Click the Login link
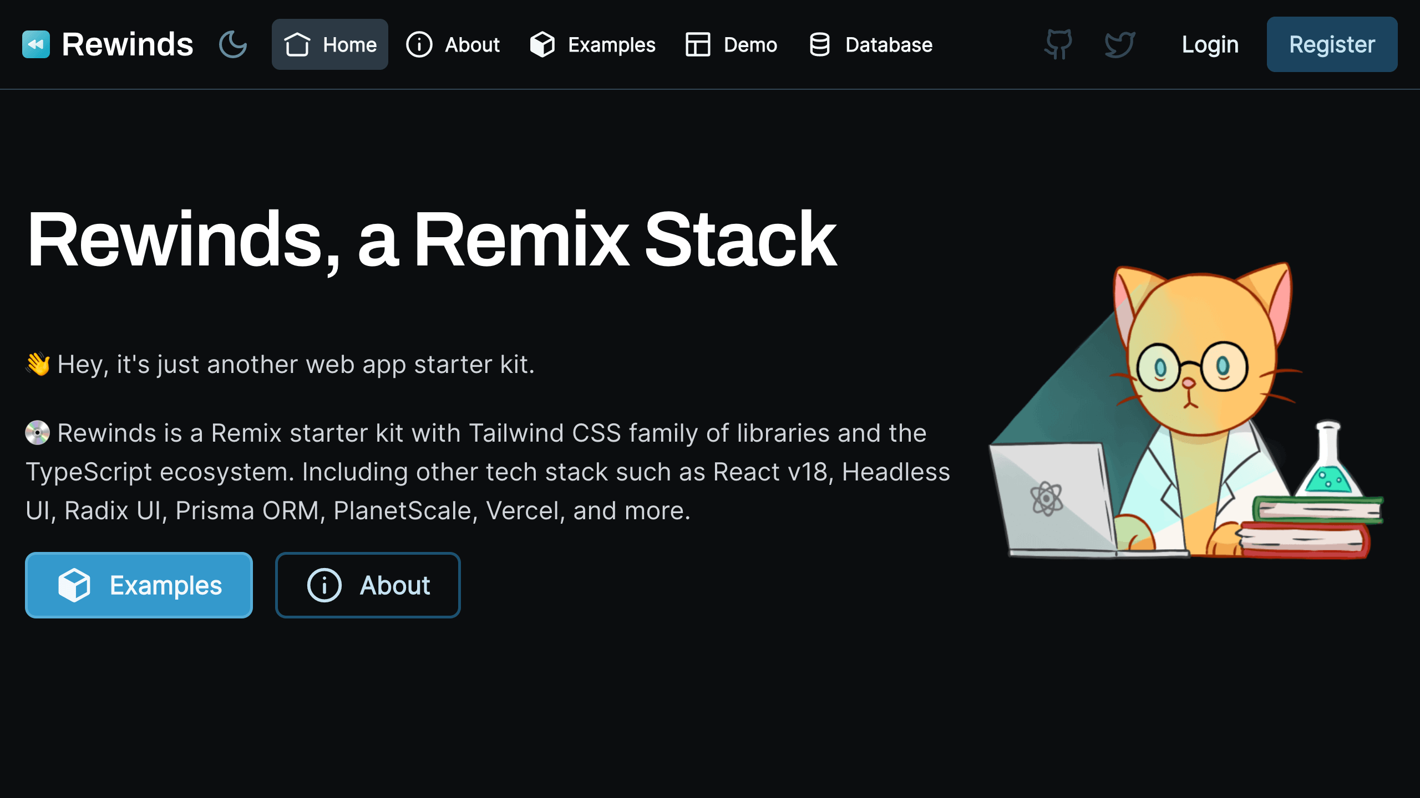Screen dimensions: 1420x798 (x=1210, y=44)
